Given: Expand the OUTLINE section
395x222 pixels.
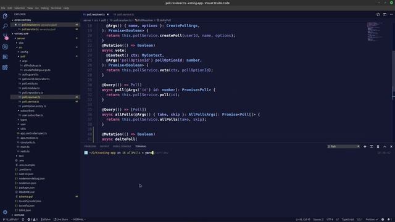Looking at the screenshot, I should tap(19, 215).
